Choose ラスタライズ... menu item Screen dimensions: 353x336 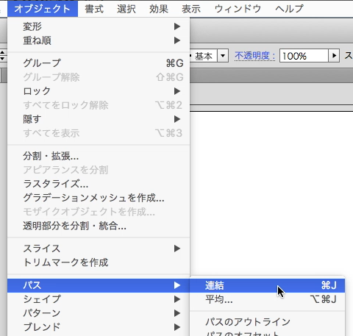[99, 184]
